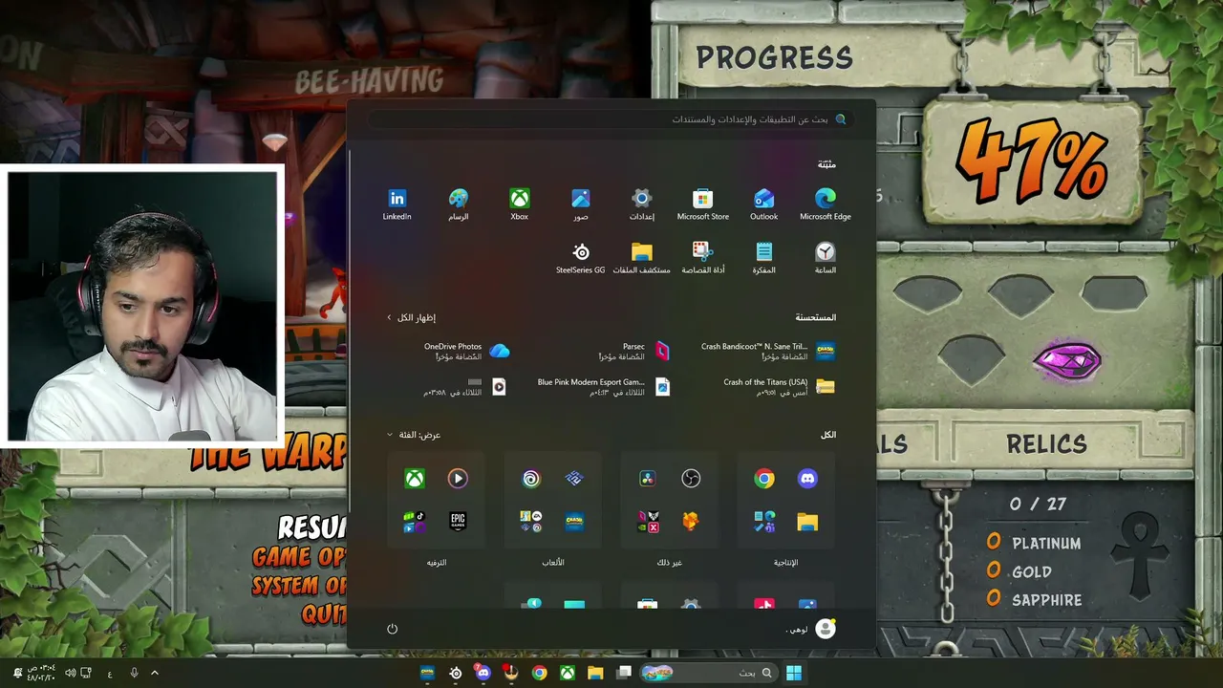Launch Microsoft Edge from pinned apps
This screenshot has height=688, width=1223.
(826, 204)
